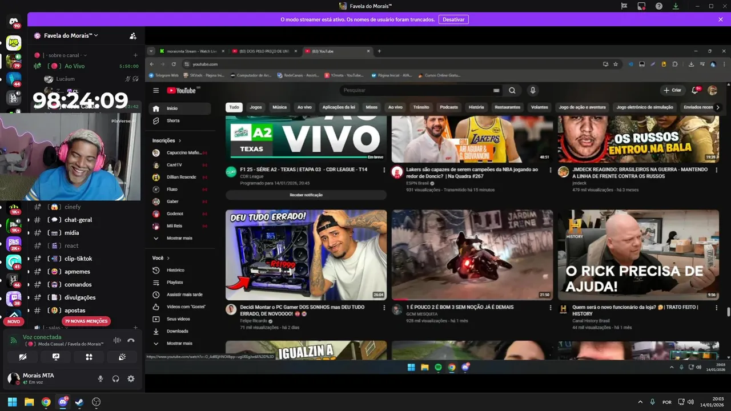Toggle camera on in voice panel

point(23,357)
